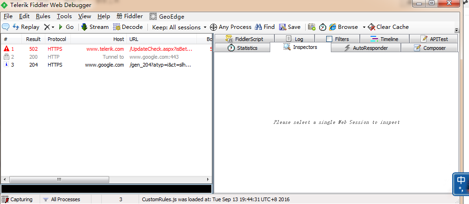Viewport: 469px width, 204px height.
Task: Toggle Stream mode in toolbar
Action: pyautogui.click(x=95, y=27)
